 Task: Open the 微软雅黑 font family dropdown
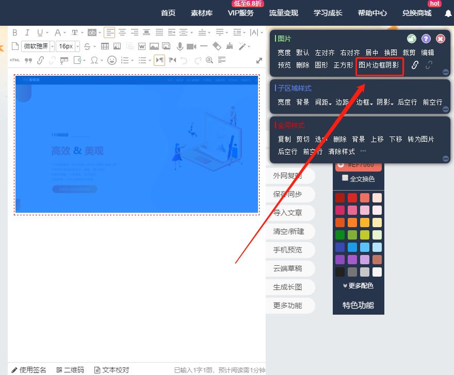(36, 46)
